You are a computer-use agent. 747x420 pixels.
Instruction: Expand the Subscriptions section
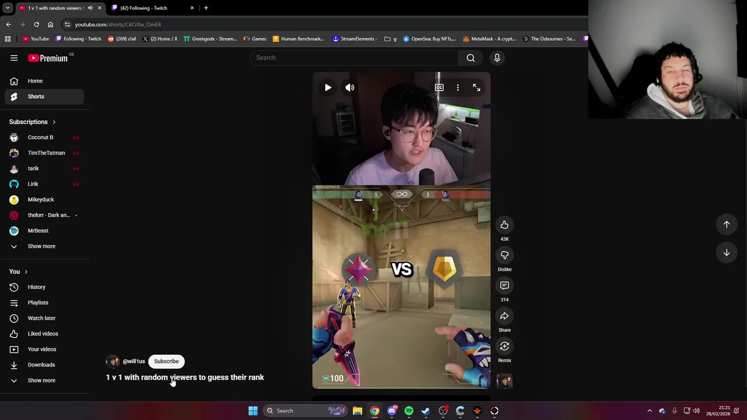(33, 122)
